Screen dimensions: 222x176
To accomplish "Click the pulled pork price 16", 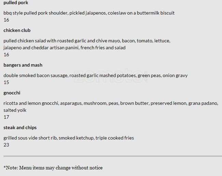I will pyautogui.click(x=6, y=20).
